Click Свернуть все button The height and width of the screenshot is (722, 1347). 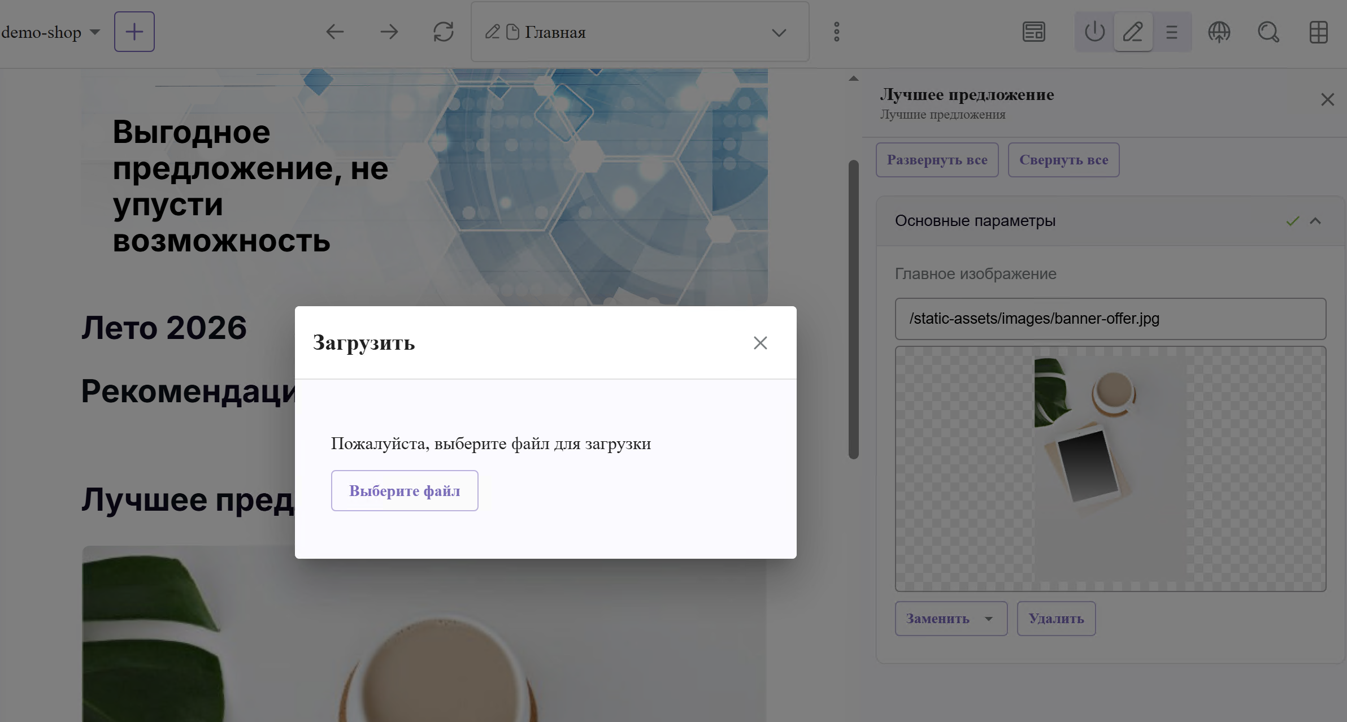click(x=1063, y=160)
